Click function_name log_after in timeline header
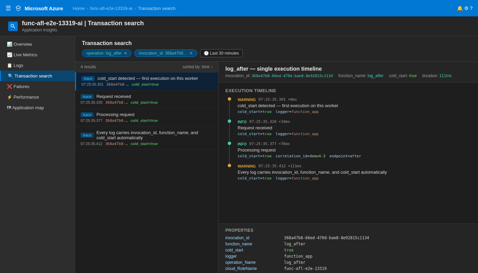Screen dimensions: 478x273 coord(375,76)
